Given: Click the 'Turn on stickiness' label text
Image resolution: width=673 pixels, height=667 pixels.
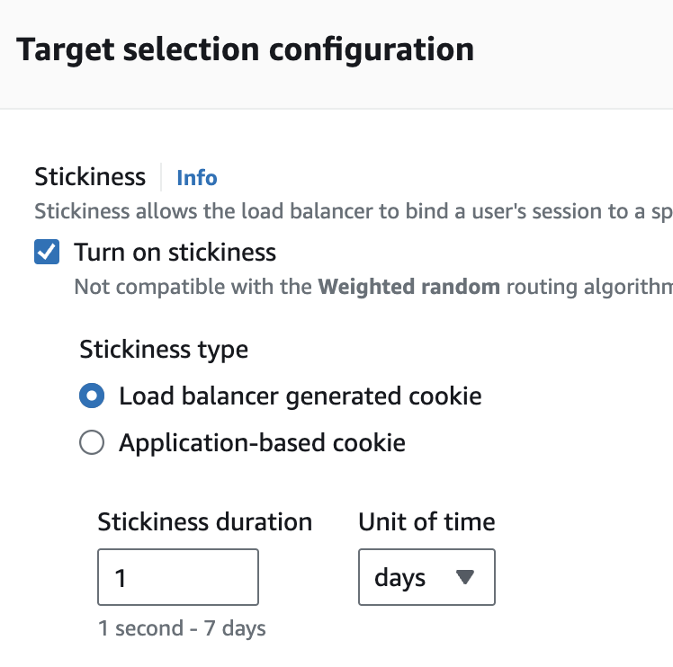Looking at the screenshot, I should tap(175, 253).
